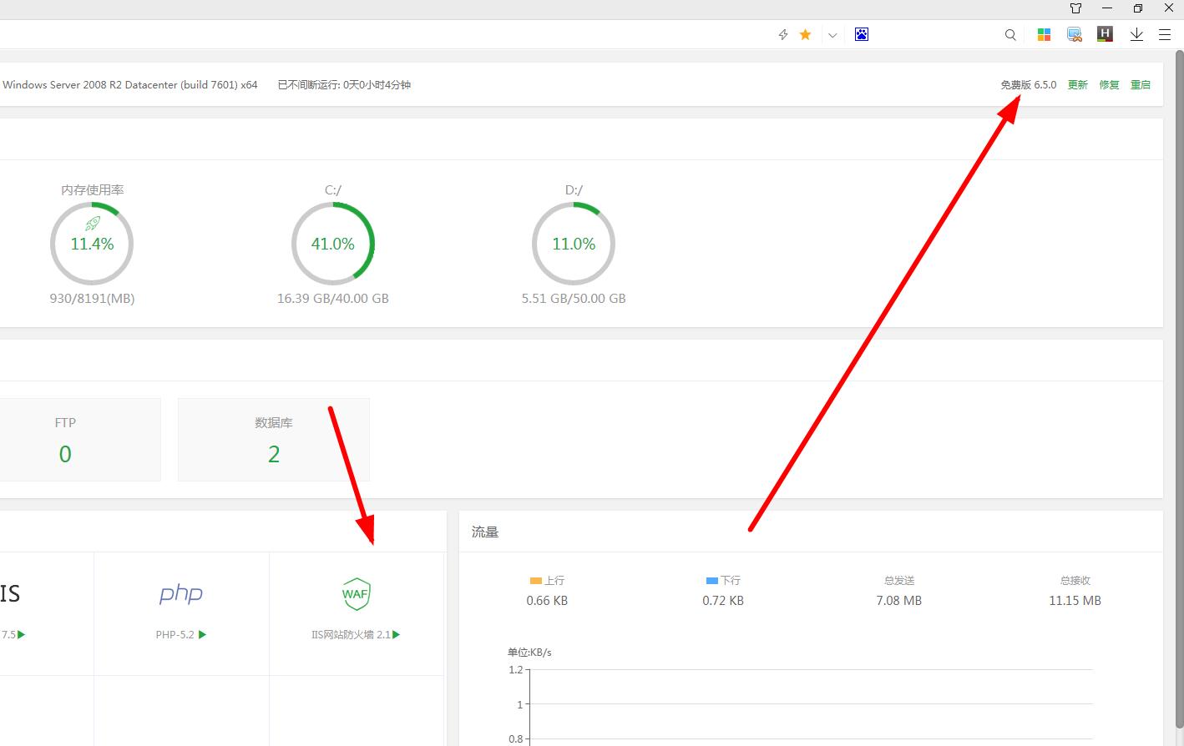Click the C:/ 41.0% disk gauge

(333, 244)
